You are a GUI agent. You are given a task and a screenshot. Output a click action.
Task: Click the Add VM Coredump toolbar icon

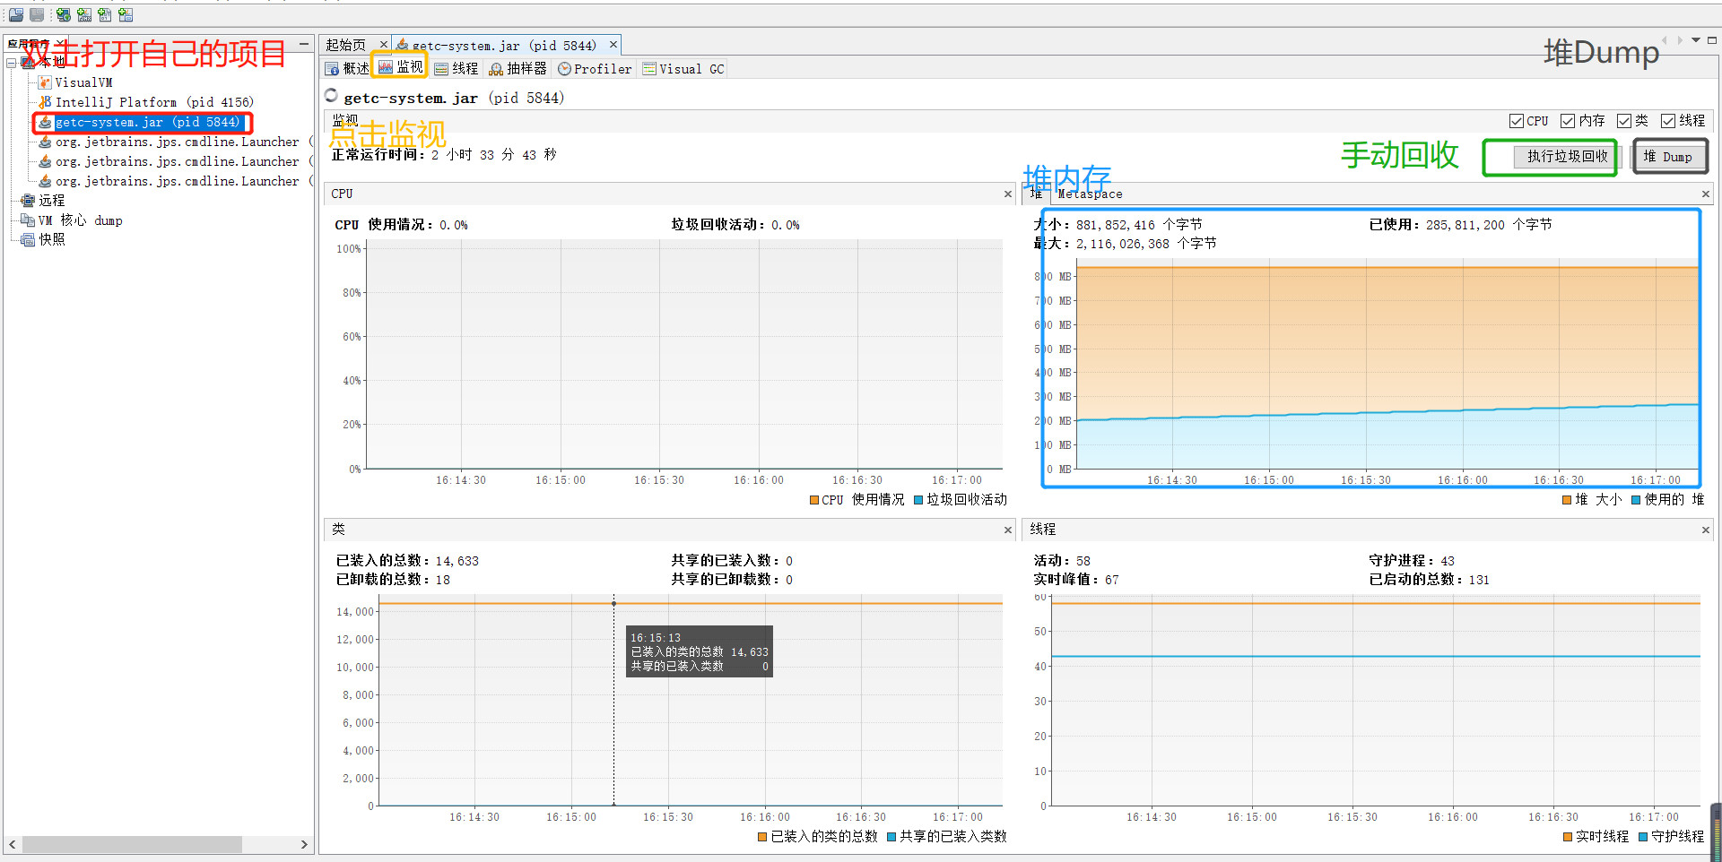(x=105, y=14)
